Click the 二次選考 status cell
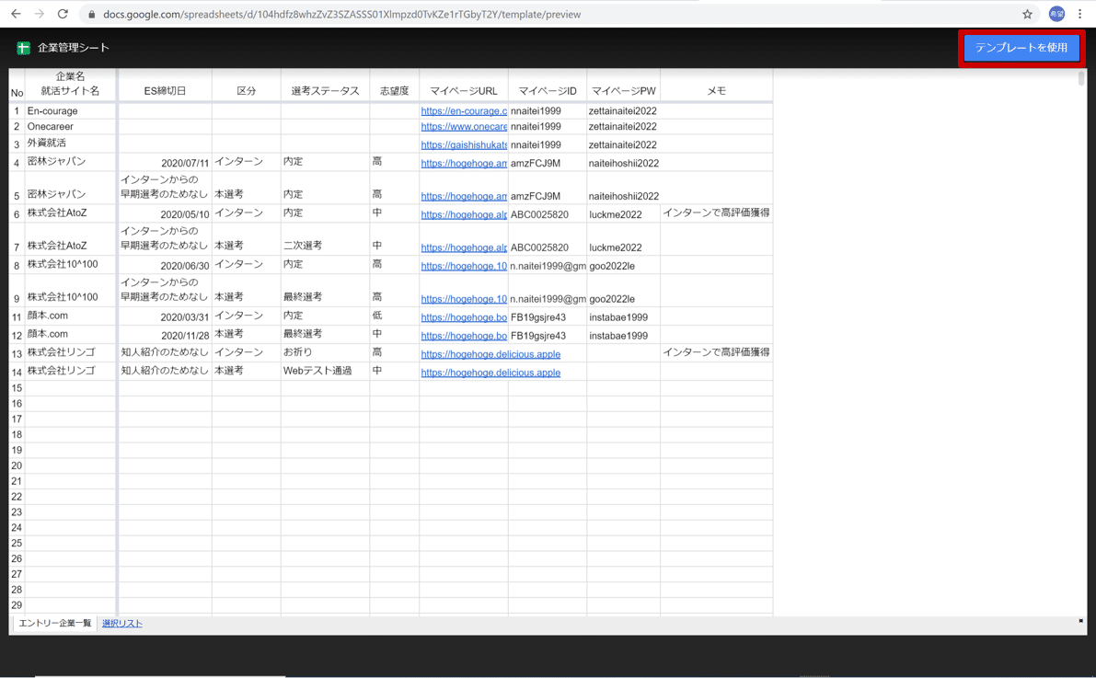 pos(325,240)
